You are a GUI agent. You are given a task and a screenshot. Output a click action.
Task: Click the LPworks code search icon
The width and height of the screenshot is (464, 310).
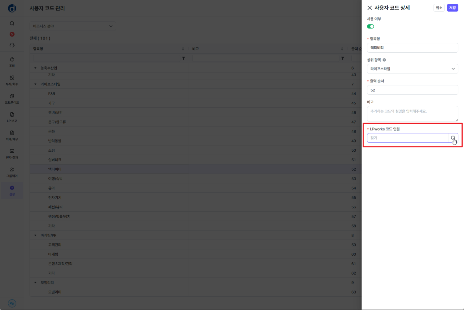pos(453,138)
